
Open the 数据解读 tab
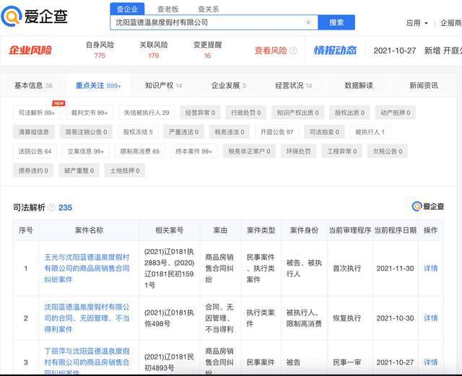[359, 85]
